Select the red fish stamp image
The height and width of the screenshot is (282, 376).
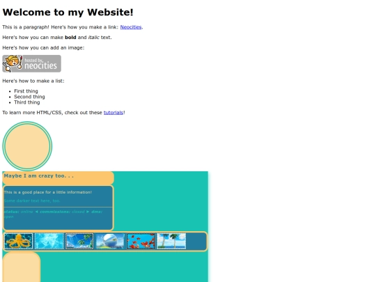pos(141,241)
